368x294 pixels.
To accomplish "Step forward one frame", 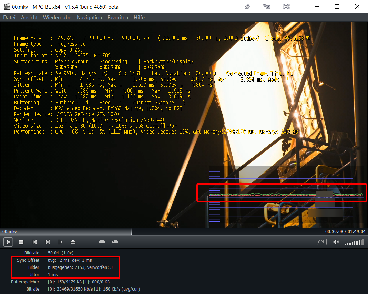I will (x=61, y=242).
